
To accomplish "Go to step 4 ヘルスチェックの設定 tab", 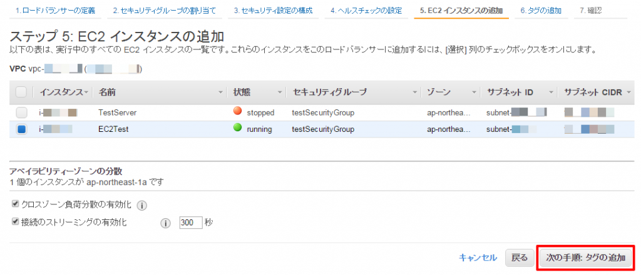I will tap(366, 11).
